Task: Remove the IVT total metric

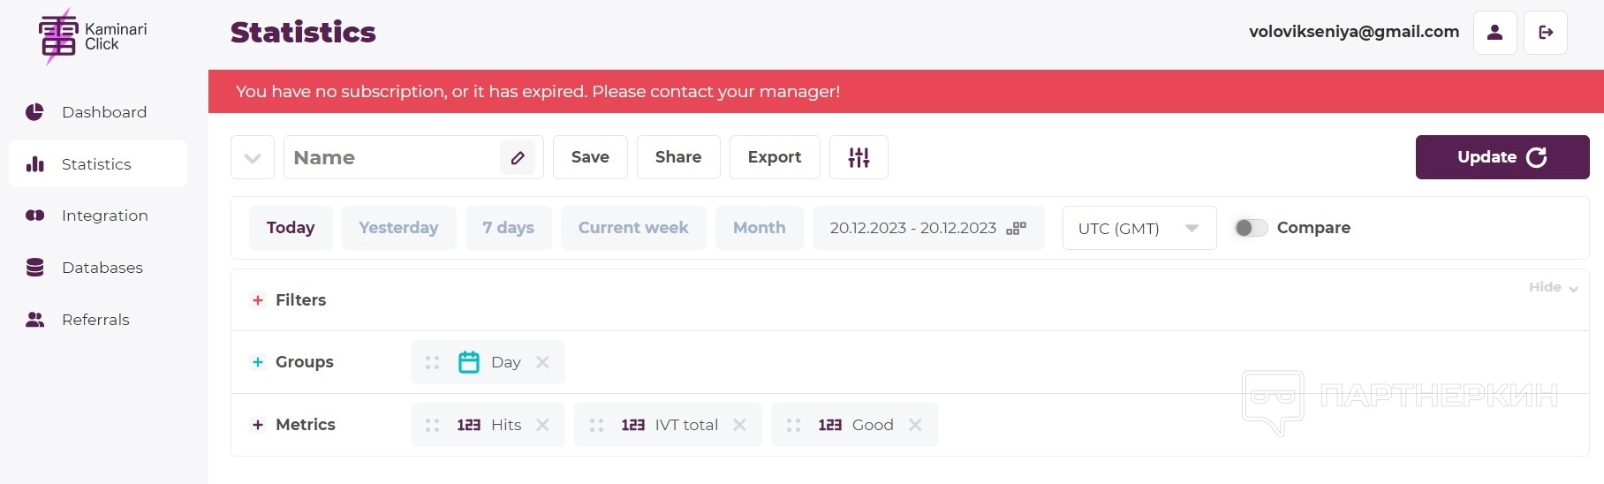Action: click(739, 425)
